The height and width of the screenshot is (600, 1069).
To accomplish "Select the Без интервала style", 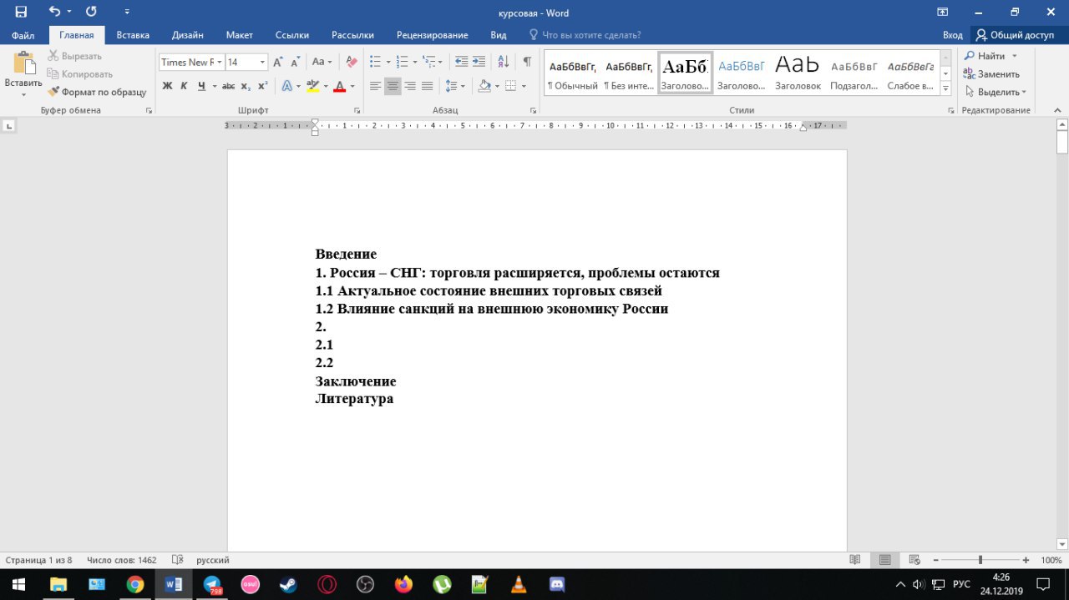I will (629, 73).
